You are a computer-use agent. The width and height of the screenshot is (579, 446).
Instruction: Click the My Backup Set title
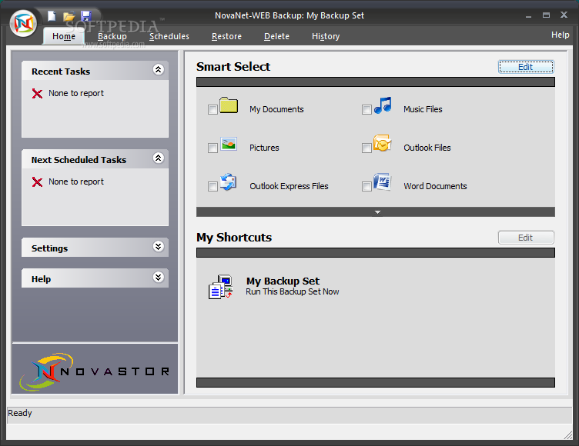pos(283,281)
